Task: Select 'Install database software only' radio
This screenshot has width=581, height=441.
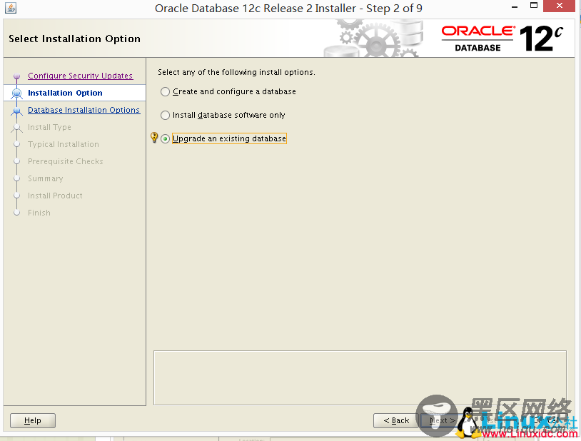Action: click(166, 116)
